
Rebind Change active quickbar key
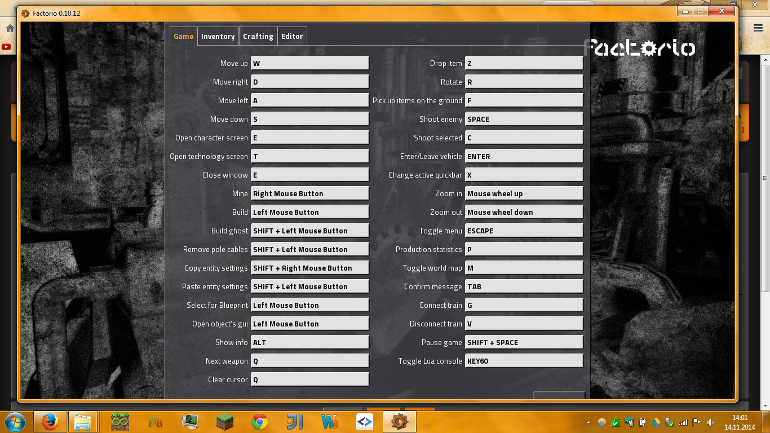(x=524, y=175)
